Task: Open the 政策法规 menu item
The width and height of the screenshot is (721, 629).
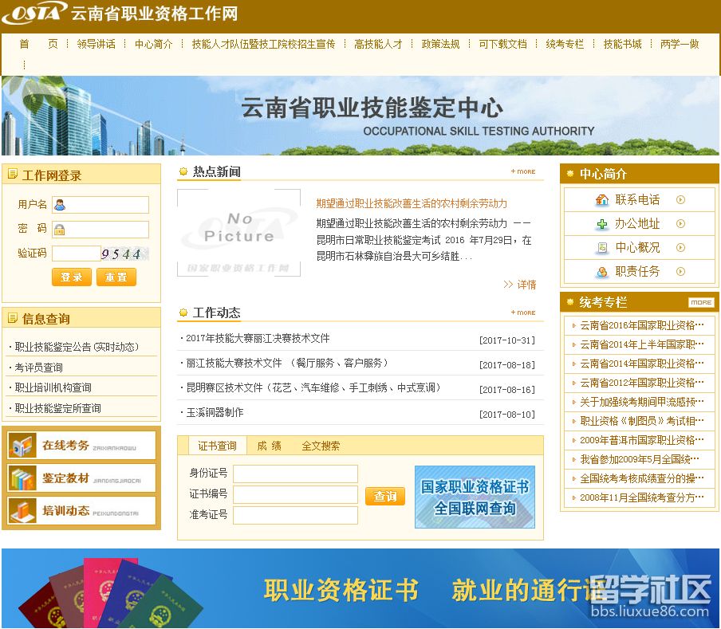Action: [439, 45]
